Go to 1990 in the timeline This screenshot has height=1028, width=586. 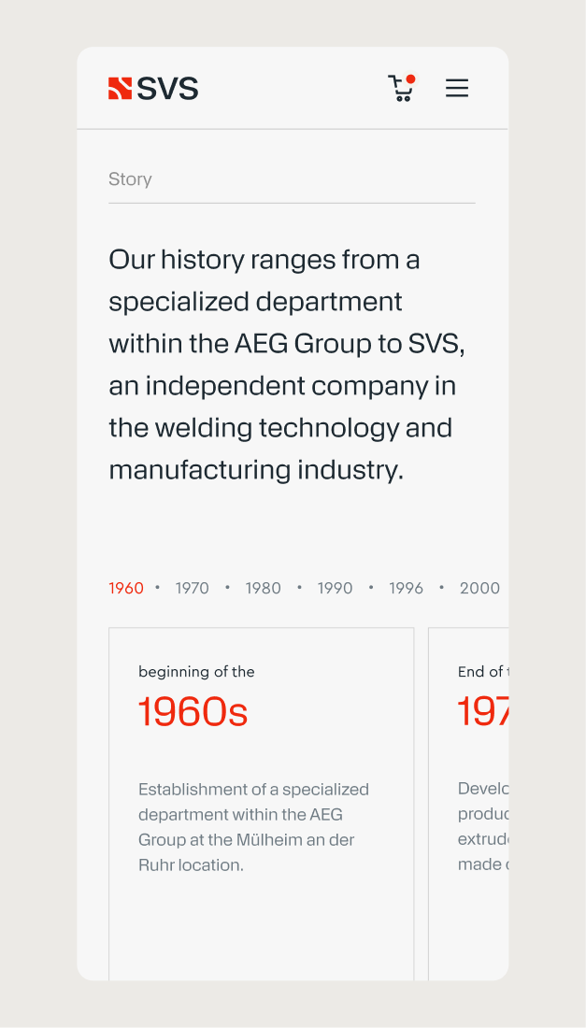335,588
